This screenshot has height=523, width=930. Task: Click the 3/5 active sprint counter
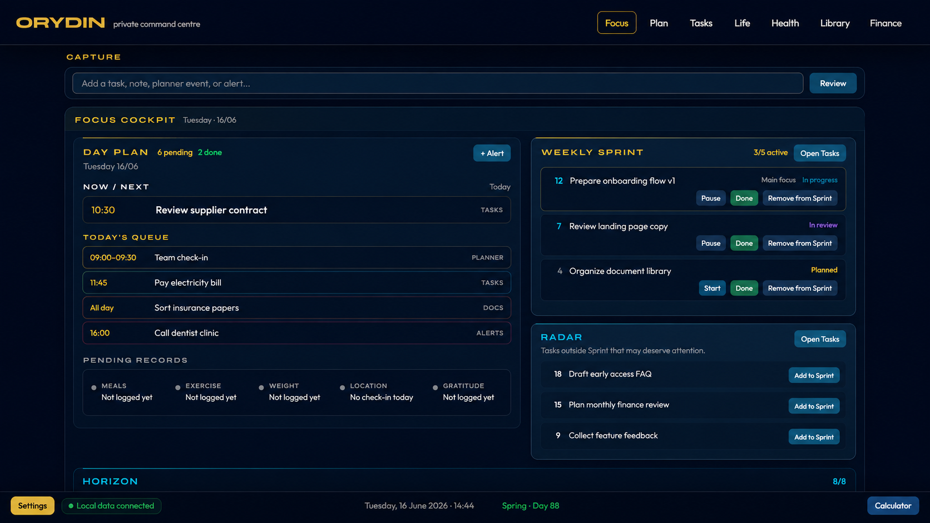tap(770, 152)
